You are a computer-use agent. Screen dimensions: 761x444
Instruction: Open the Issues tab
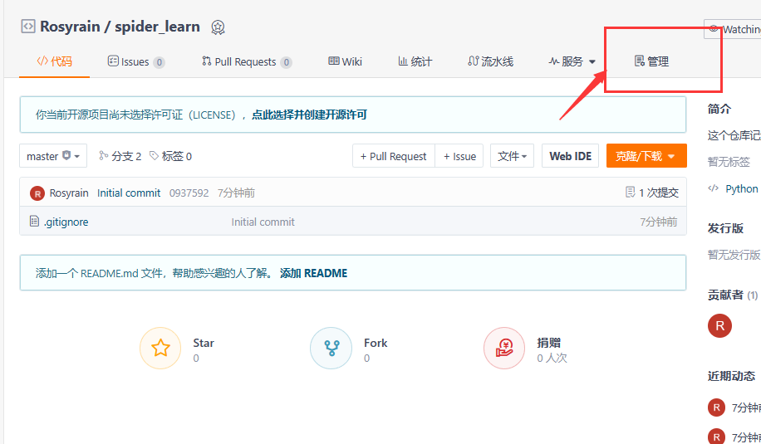[136, 61]
